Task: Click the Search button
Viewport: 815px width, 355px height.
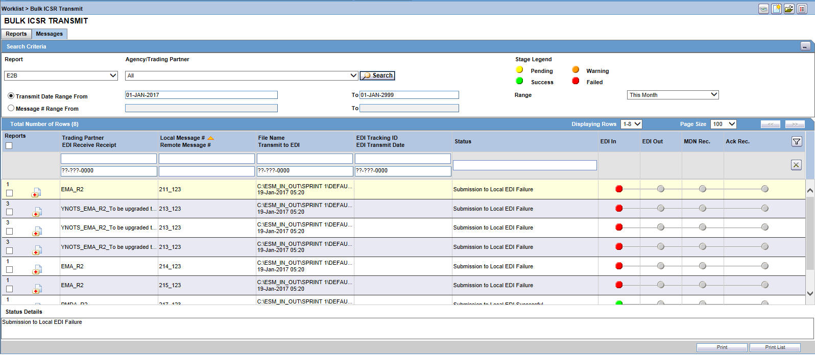Action: pyautogui.click(x=377, y=75)
